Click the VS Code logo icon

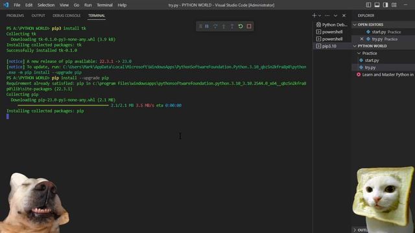pos(6,5)
